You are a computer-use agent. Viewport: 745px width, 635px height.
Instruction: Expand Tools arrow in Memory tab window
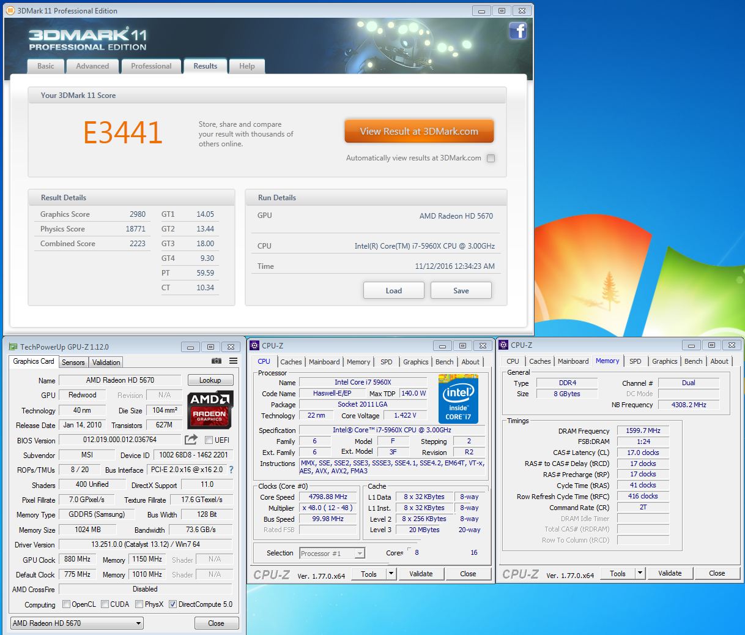click(640, 573)
